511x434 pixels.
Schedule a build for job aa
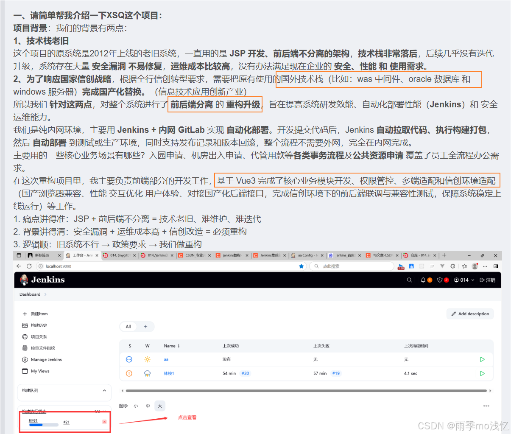click(x=482, y=359)
